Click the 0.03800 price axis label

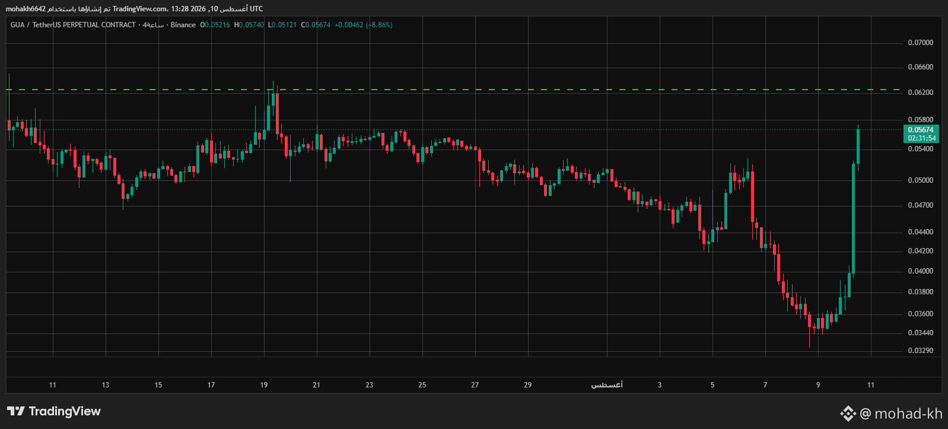[x=921, y=292]
